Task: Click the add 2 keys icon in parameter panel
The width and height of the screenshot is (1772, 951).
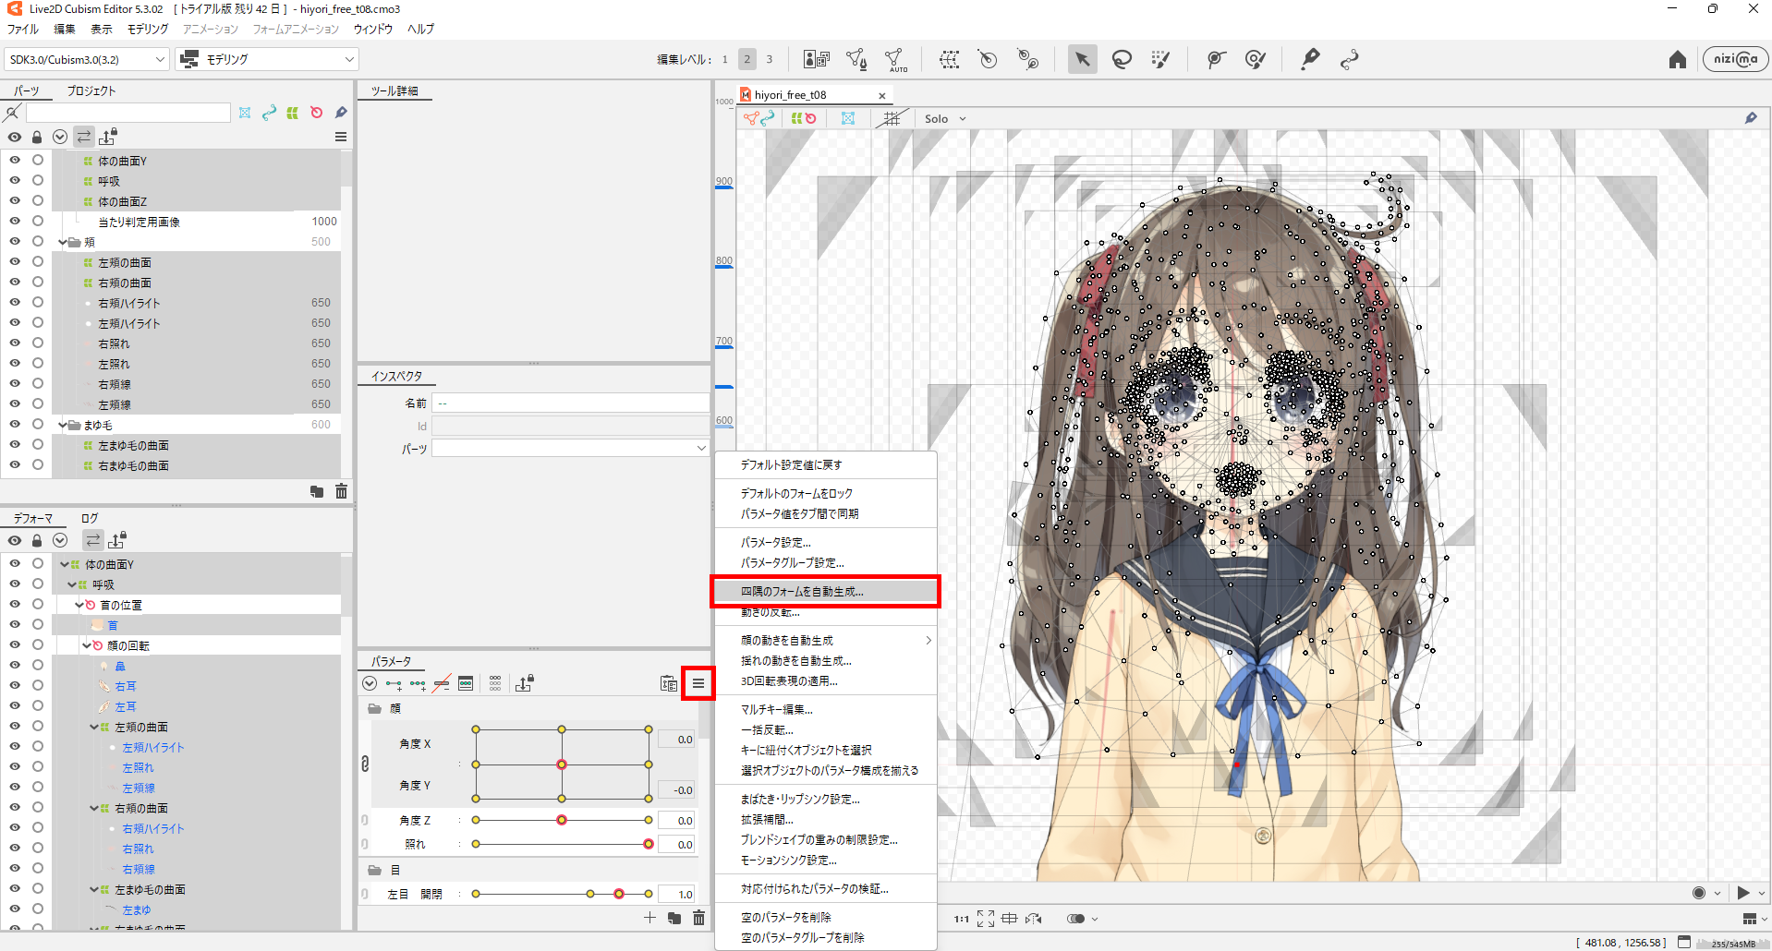Action: (x=394, y=684)
